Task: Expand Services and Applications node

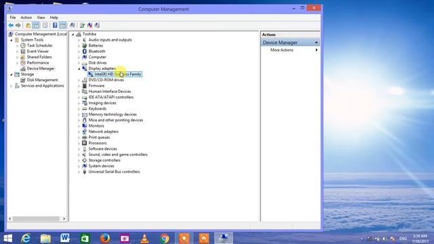Action: [x=12, y=86]
